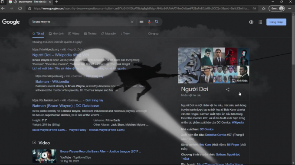295x165 pixels.
Task: Click the address bar URL
Action: (141, 9)
